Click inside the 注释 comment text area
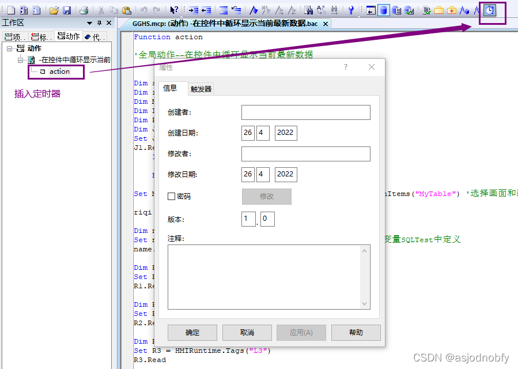 point(264,277)
